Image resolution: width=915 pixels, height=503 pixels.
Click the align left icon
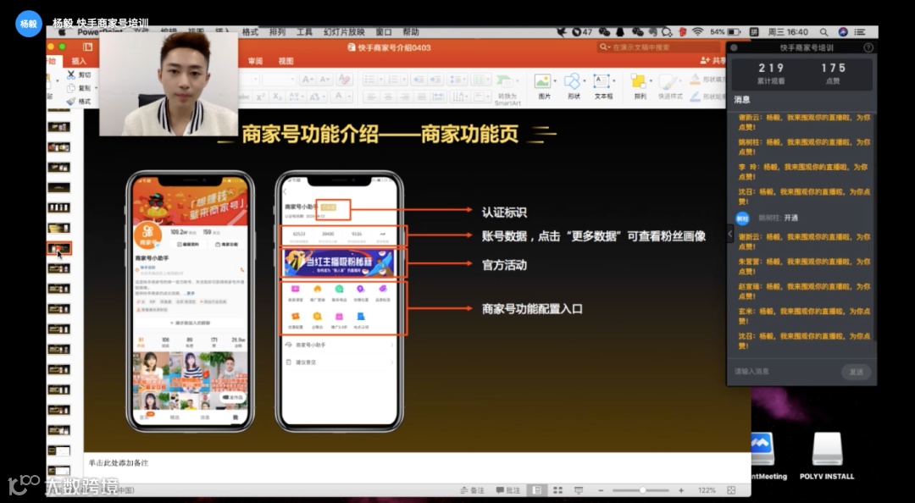[370, 97]
